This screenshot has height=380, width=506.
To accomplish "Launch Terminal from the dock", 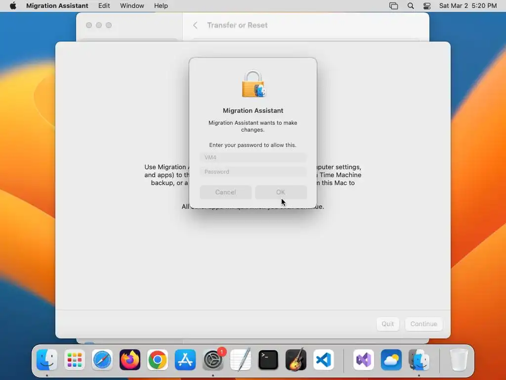I will 268,360.
